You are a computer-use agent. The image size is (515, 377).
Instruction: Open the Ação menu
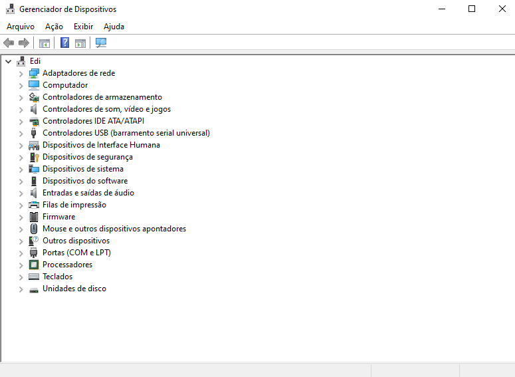click(54, 27)
